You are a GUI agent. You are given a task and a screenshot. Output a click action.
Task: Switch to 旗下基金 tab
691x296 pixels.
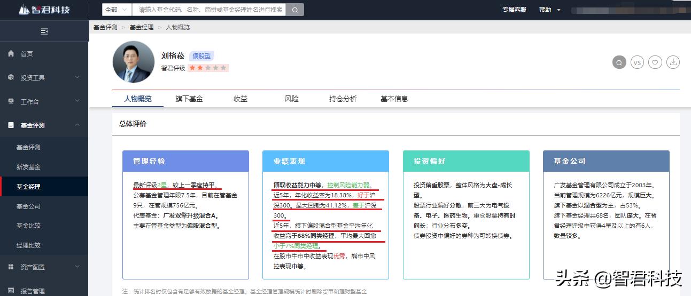[189, 99]
